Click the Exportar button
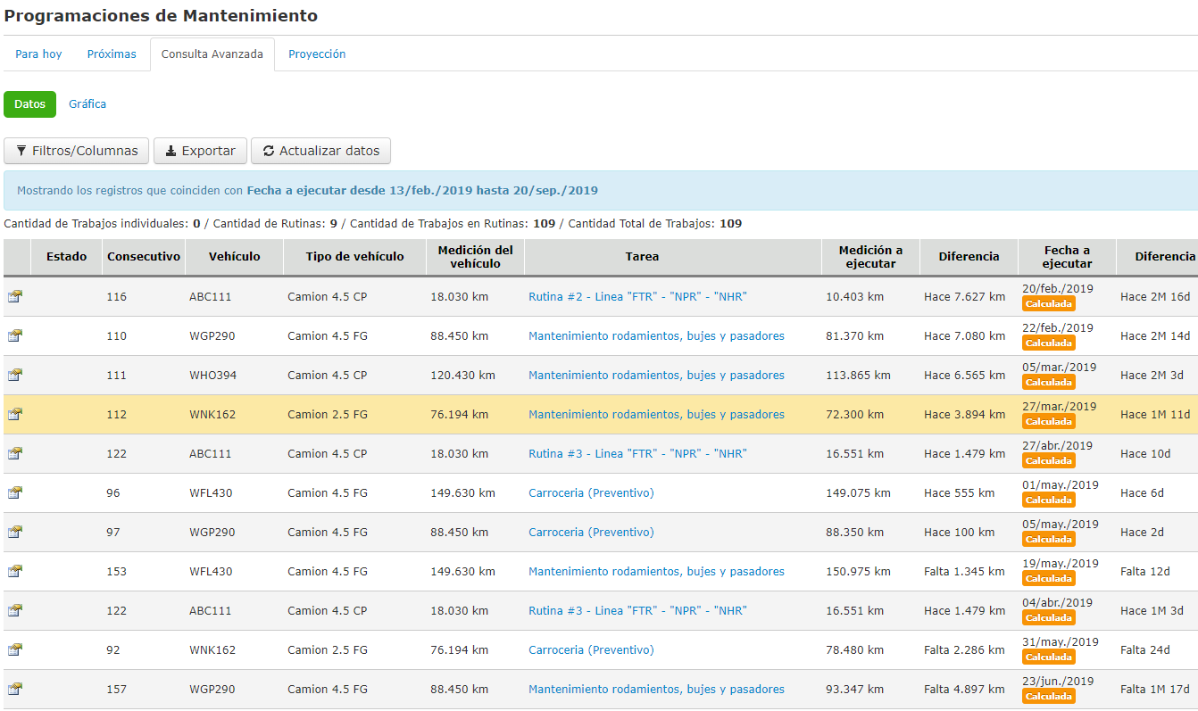The width and height of the screenshot is (1198, 711). point(201,151)
